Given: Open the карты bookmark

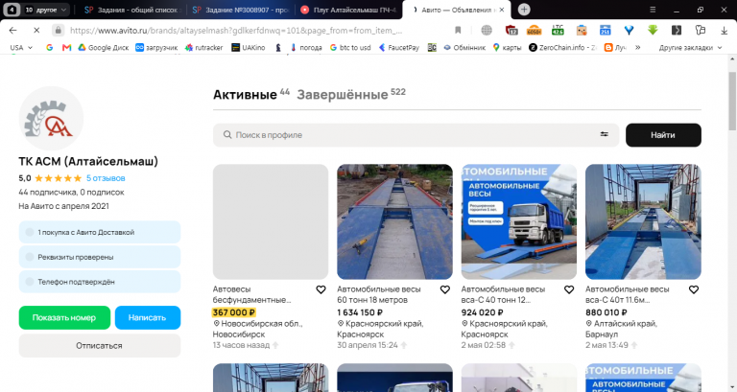Looking at the screenshot, I should click(x=507, y=47).
